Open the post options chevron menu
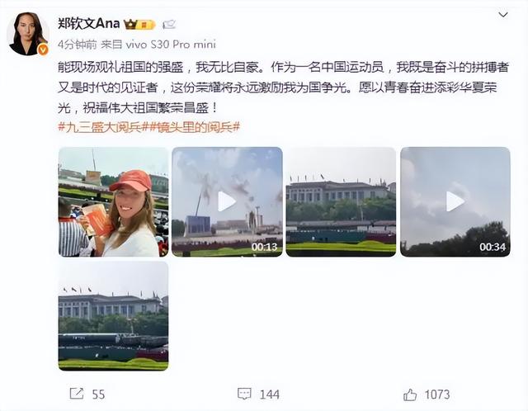The width and height of the screenshot is (528, 411). [502, 15]
